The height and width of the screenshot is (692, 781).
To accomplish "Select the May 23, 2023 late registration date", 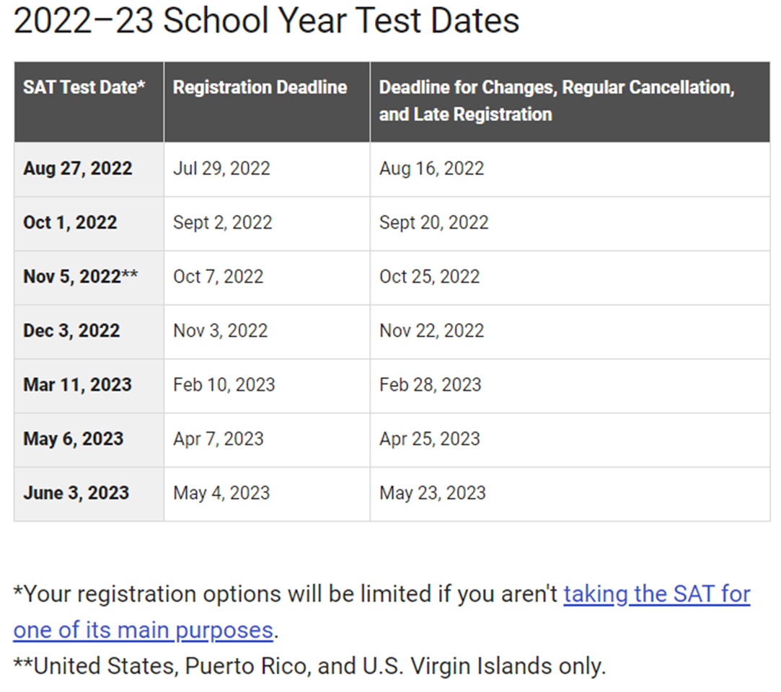I will (x=433, y=493).
